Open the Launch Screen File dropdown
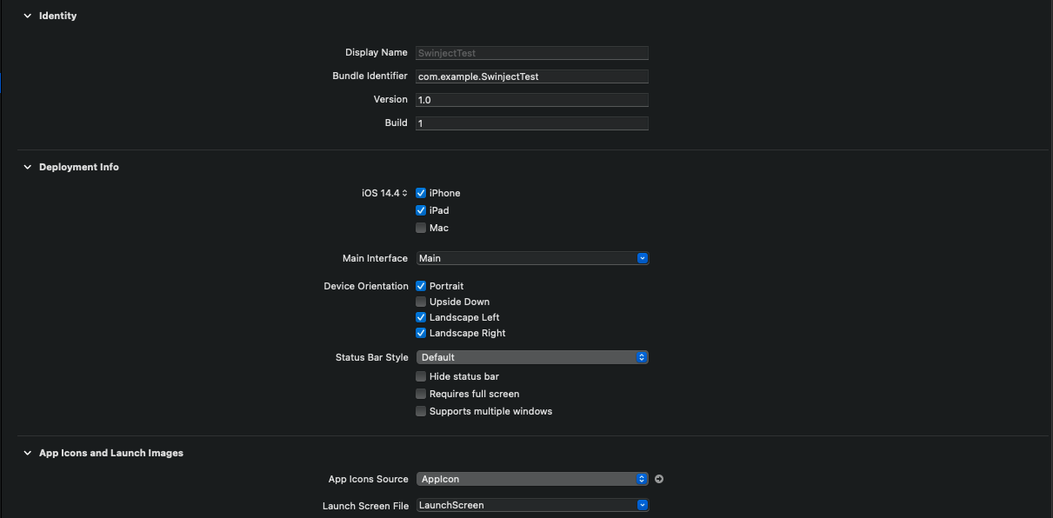Image resolution: width=1053 pixels, height=518 pixels. [643, 505]
